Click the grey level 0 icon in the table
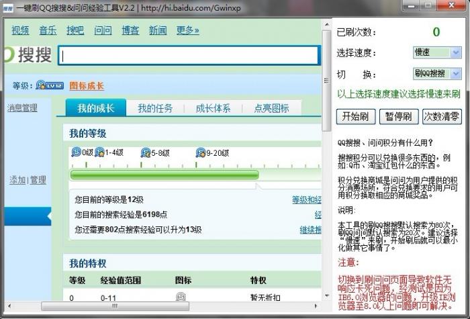Viewport: 470px width, 319px height. 181,297
